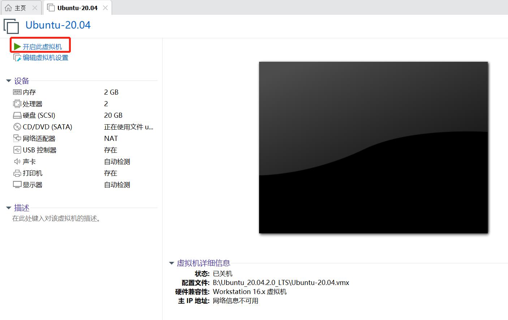Click the config file path Ubuntu-20.04.vmx
508x320 pixels.
point(281,282)
